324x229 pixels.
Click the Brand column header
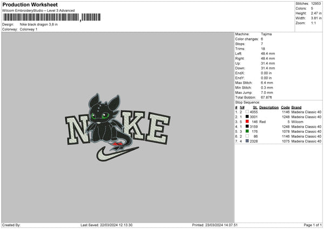tap(296, 107)
